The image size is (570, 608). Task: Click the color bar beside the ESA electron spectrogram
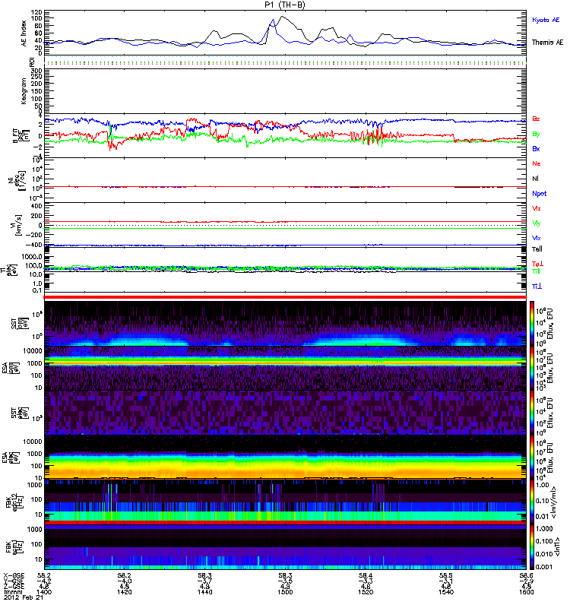pos(532,458)
